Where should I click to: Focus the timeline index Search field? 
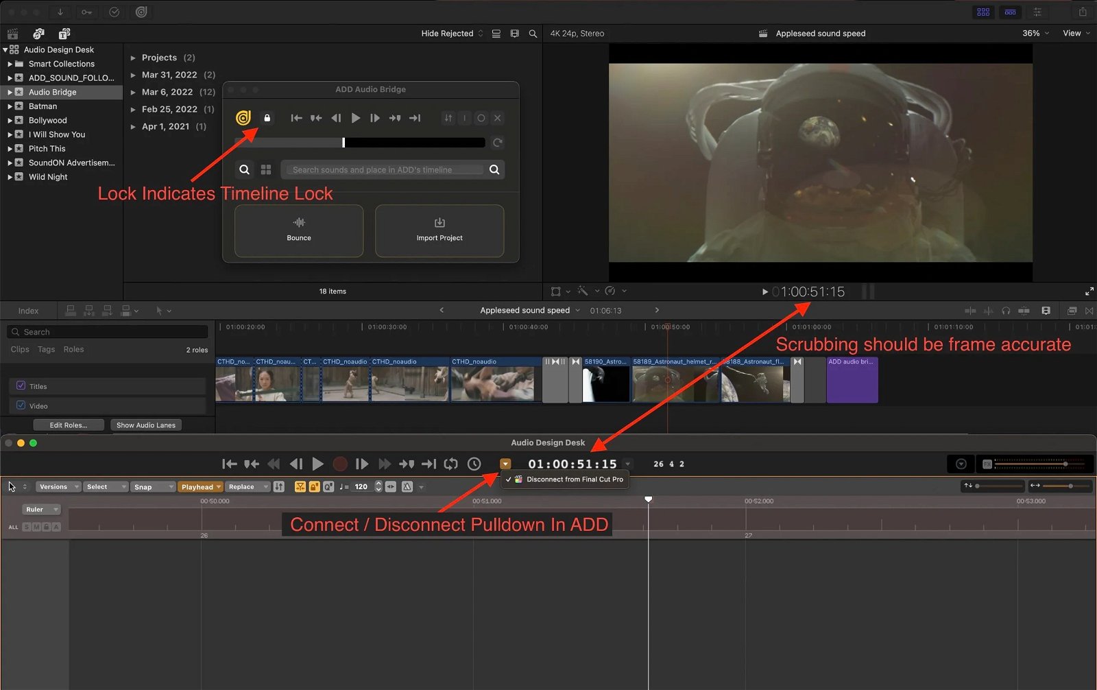(108, 332)
